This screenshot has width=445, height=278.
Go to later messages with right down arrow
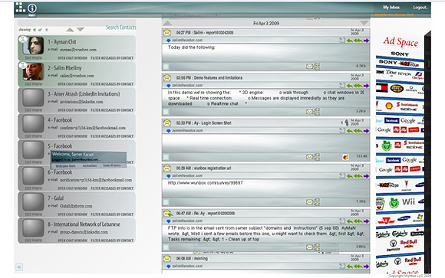(364, 23)
